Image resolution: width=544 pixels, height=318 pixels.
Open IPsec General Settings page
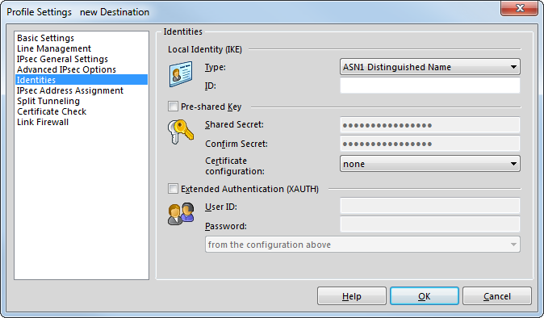click(62, 59)
